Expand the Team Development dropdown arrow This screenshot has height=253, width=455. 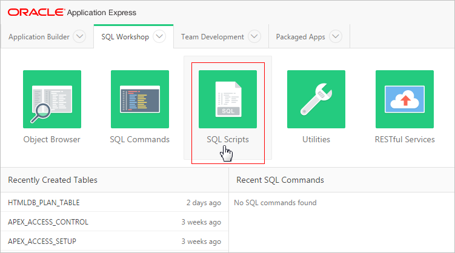click(254, 37)
